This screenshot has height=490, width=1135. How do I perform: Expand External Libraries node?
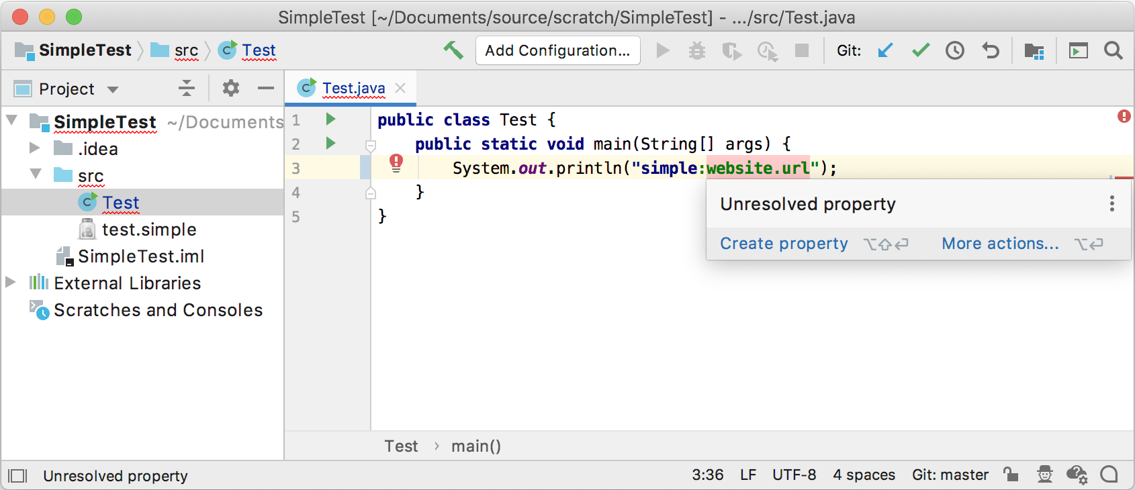coord(11,283)
